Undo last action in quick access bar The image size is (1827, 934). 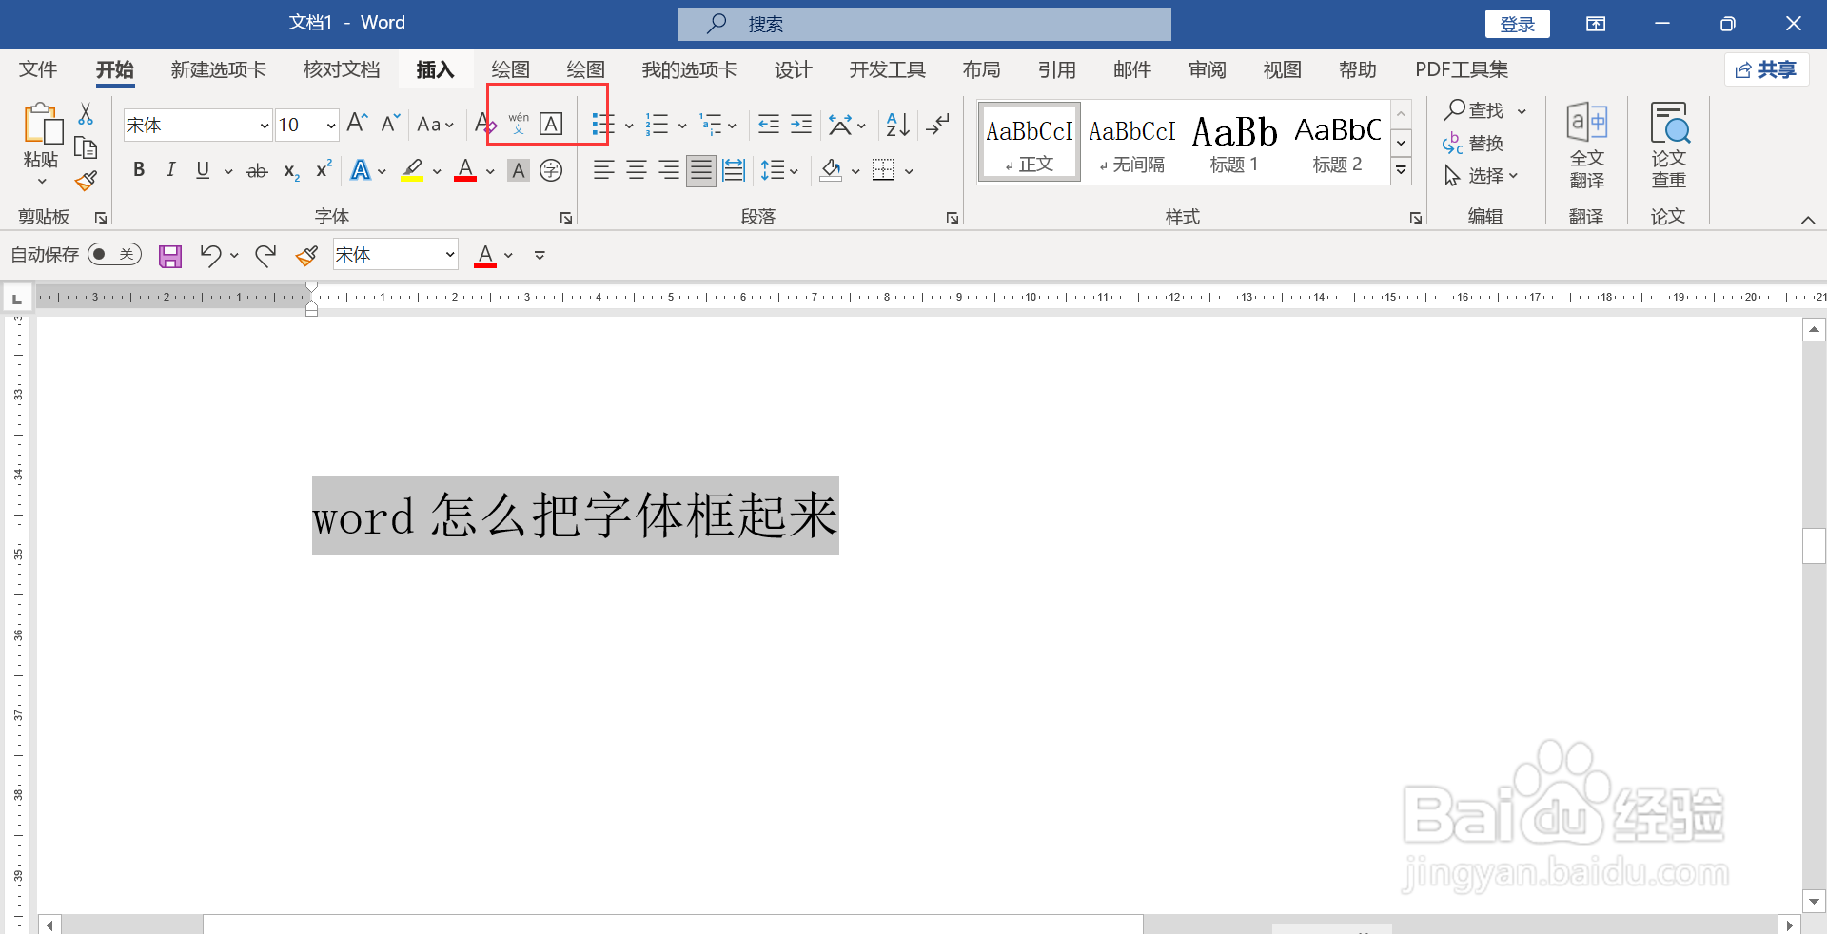click(210, 255)
